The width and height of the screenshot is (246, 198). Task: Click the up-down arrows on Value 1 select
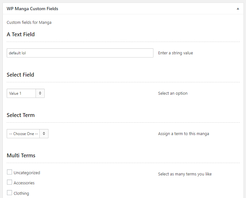[40, 93]
